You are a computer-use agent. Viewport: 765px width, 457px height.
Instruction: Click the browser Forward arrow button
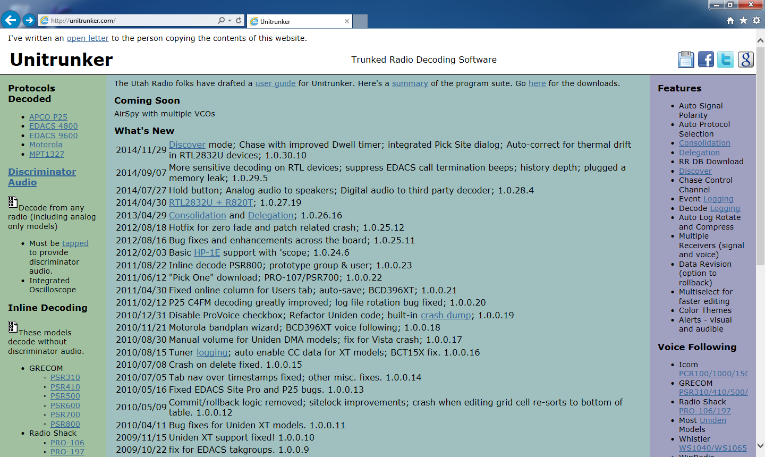(29, 20)
